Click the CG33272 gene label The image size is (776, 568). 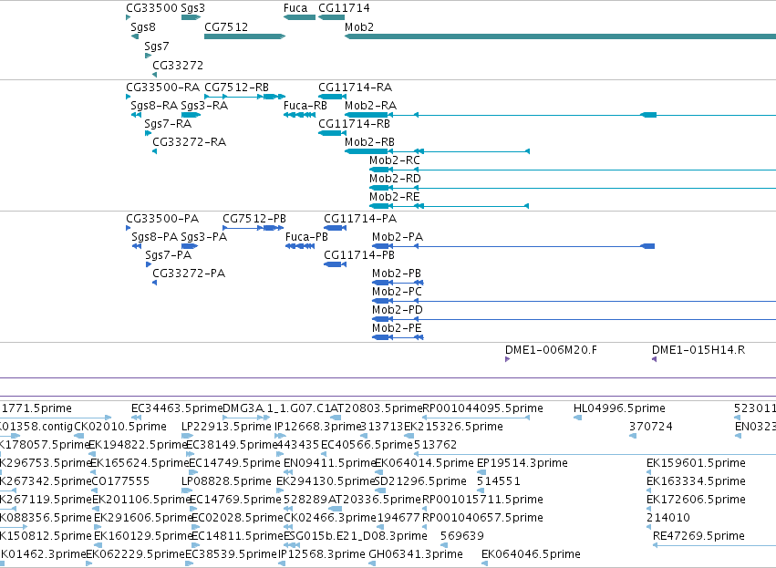click(178, 66)
